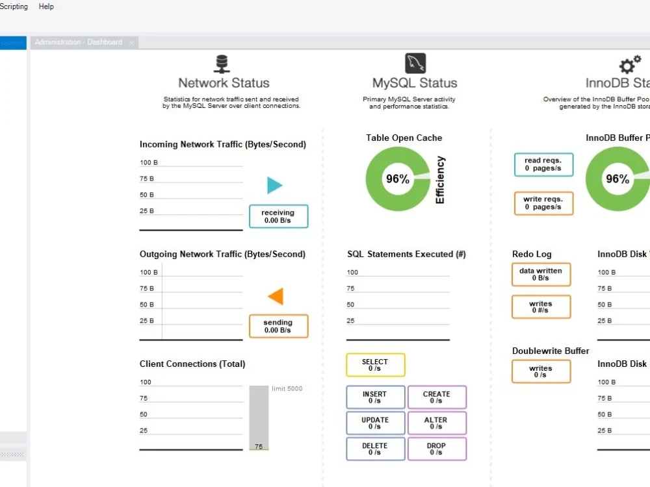
Task: Click Client Connections (Total) heading
Action: [192, 364]
